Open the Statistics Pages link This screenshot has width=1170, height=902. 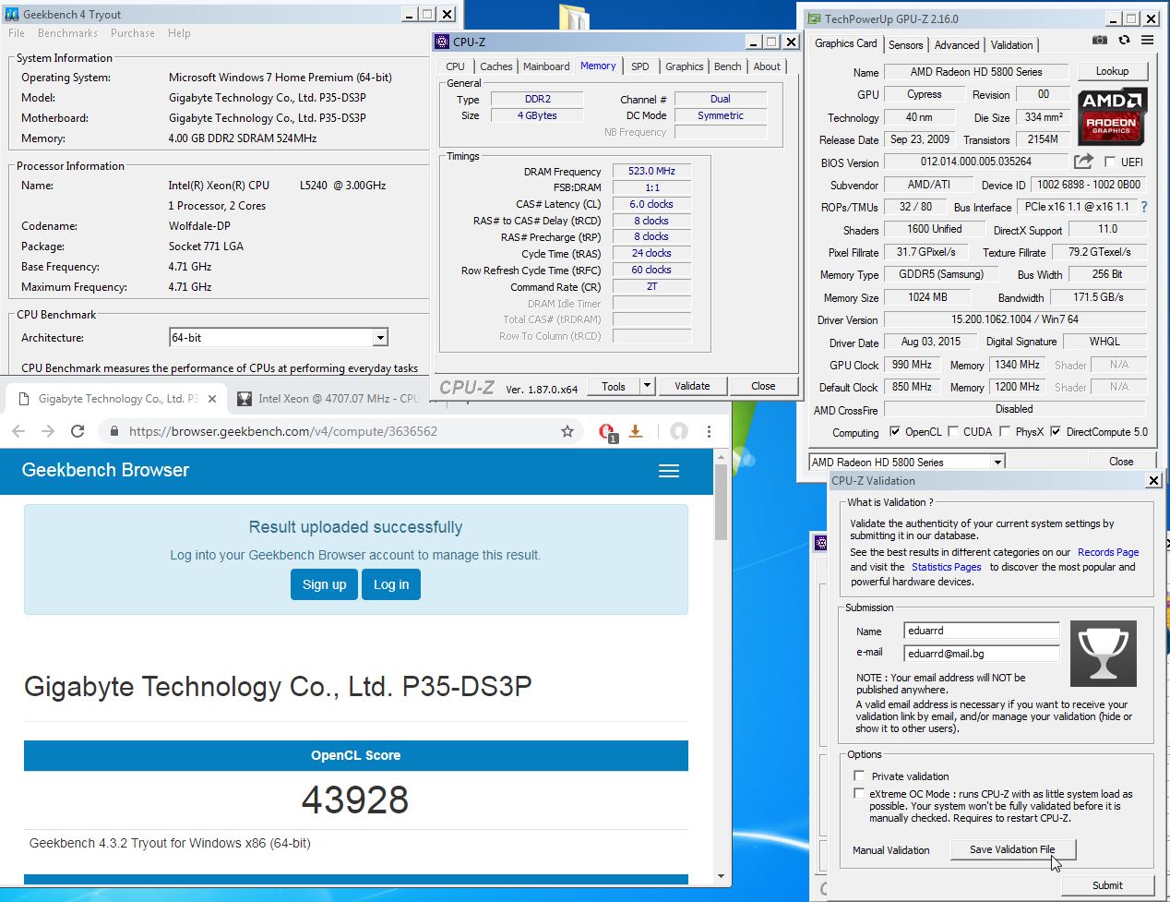coord(946,567)
